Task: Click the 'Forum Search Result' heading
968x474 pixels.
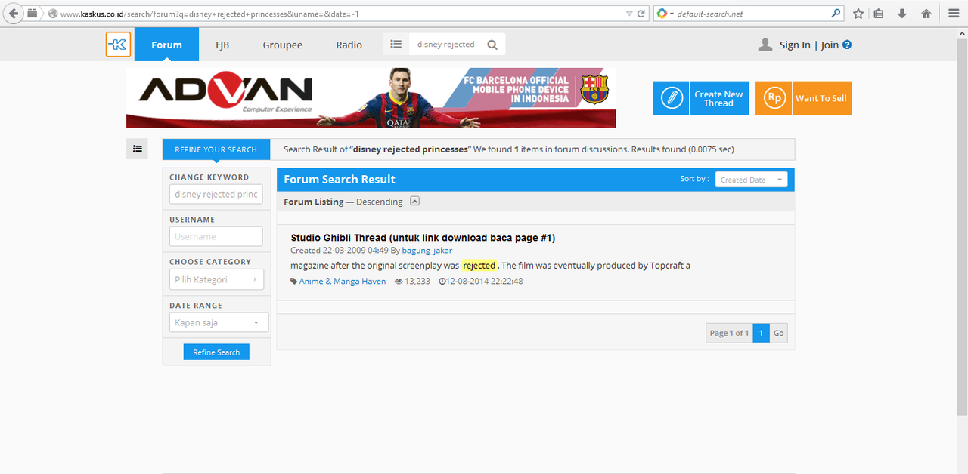Action: [x=340, y=179]
